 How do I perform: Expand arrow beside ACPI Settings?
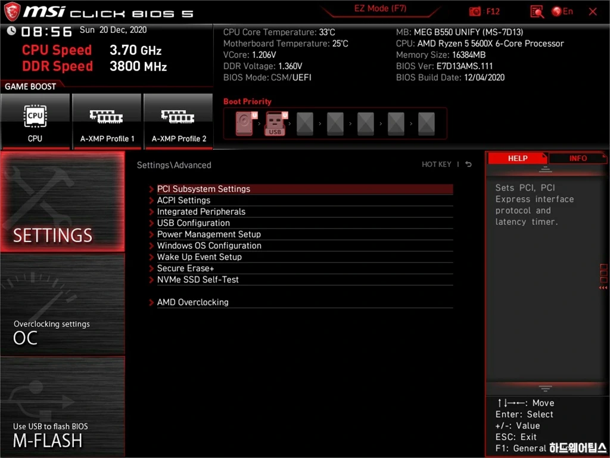tap(151, 200)
